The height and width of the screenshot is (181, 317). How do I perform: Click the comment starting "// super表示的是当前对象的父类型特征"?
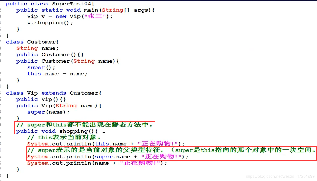[171, 150]
